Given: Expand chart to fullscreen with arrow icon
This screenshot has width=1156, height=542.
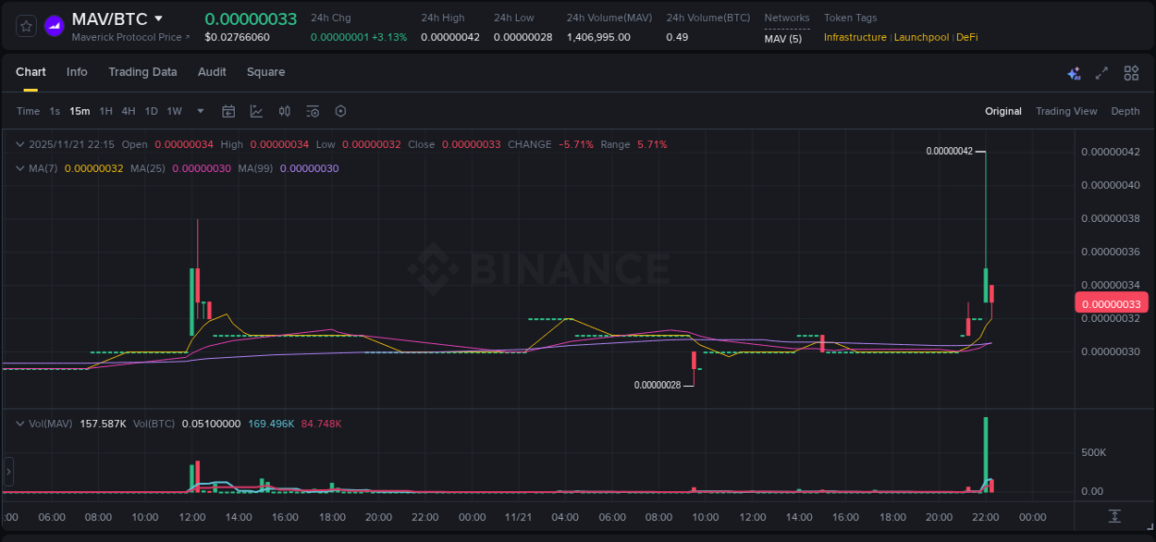Looking at the screenshot, I should [x=1102, y=72].
